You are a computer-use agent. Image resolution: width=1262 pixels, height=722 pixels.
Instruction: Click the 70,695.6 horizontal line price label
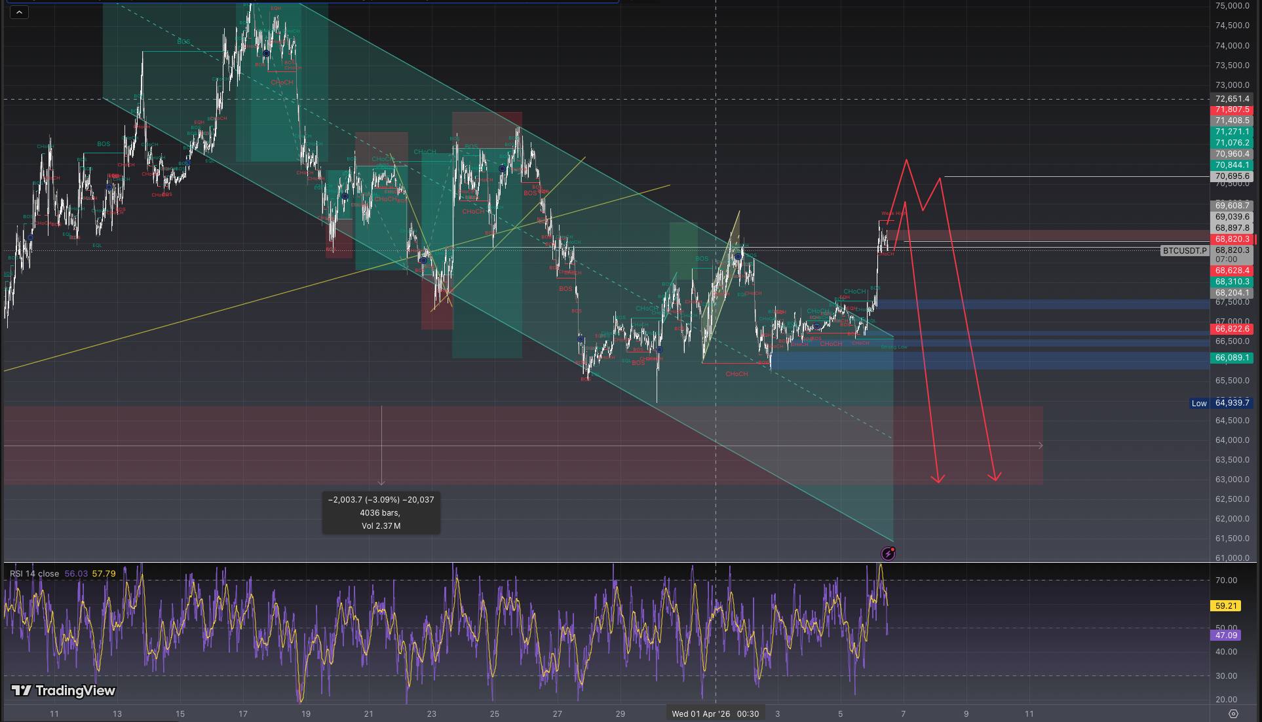[1232, 176]
